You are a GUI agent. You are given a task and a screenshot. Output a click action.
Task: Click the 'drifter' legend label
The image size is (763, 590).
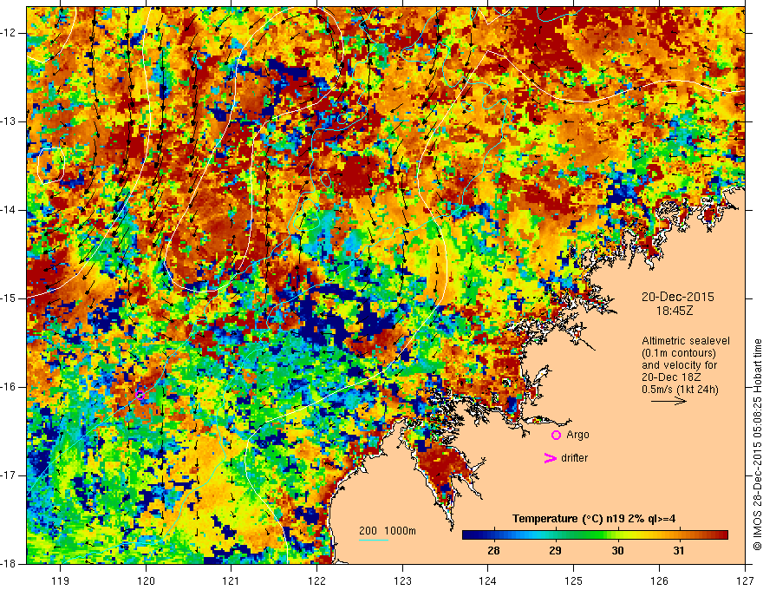(x=574, y=458)
